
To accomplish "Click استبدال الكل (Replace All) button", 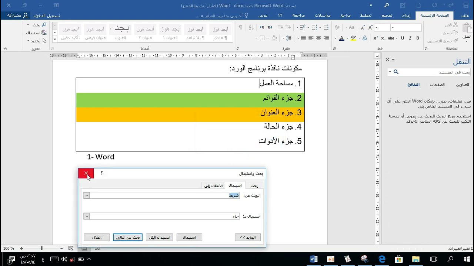I will click(x=160, y=237).
